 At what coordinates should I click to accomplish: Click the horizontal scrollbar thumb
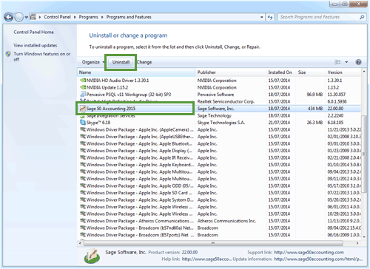(213, 243)
